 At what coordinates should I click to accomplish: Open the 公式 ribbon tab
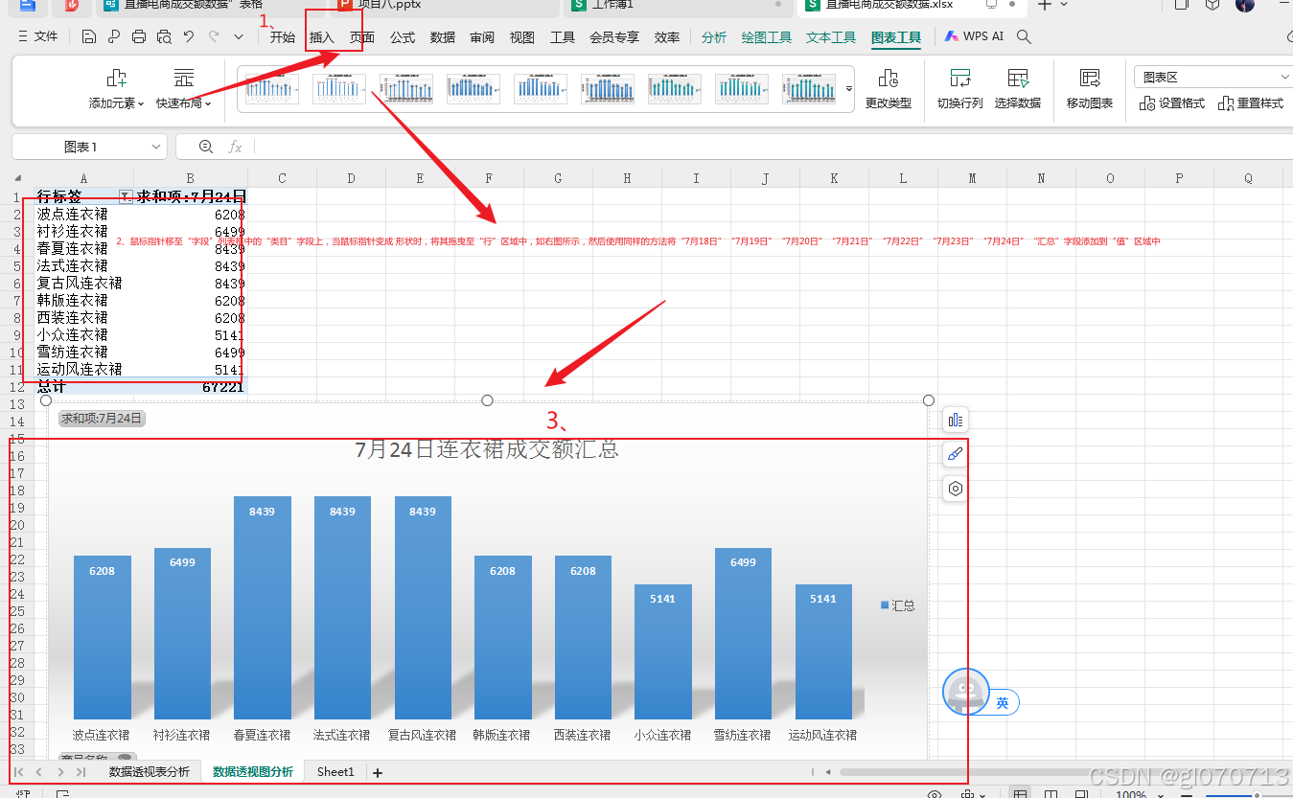click(x=403, y=37)
